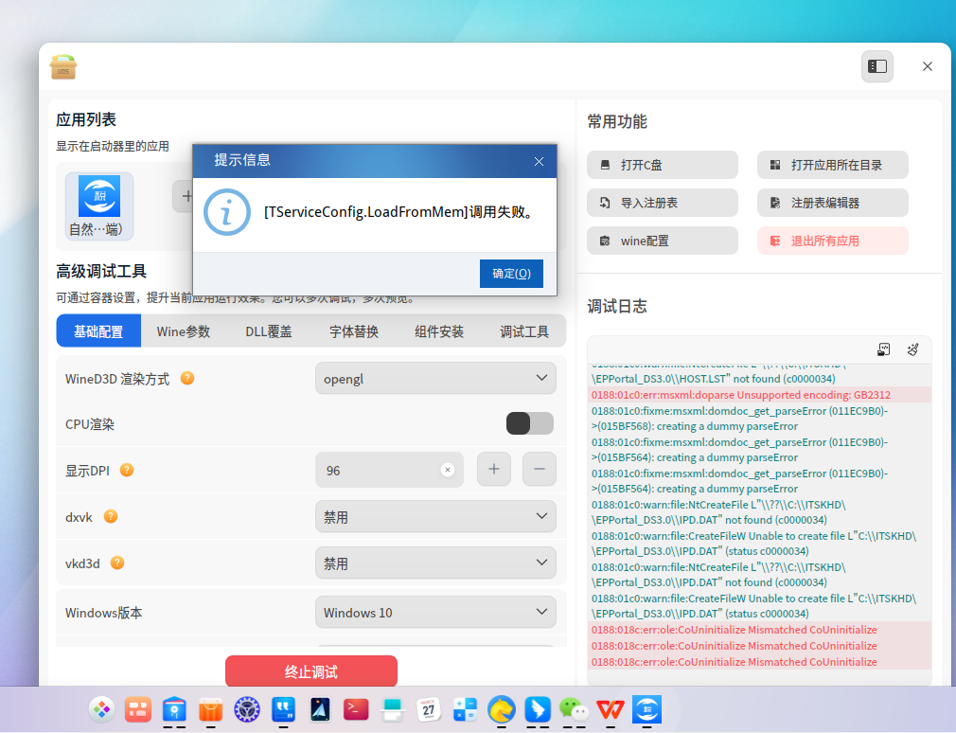Screen dimensions: 956x733
Task: Click the red 终止调试 button
Action: click(x=311, y=671)
